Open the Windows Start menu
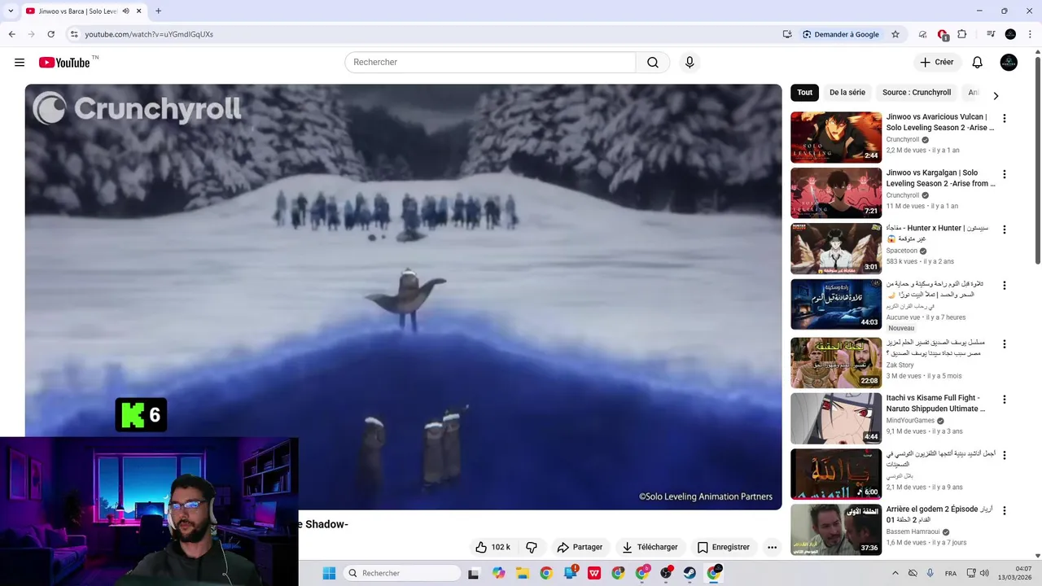This screenshot has width=1042, height=586. click(329, 573)
